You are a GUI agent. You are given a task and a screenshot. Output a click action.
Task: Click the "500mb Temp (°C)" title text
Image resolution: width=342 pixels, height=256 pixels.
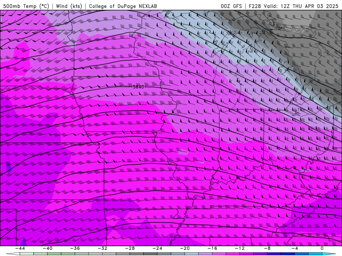pyautogui.click(x=26, y=6)
